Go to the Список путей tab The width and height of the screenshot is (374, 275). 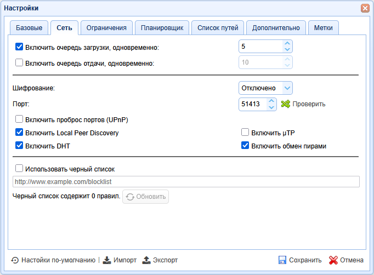(x=218, y=28)
